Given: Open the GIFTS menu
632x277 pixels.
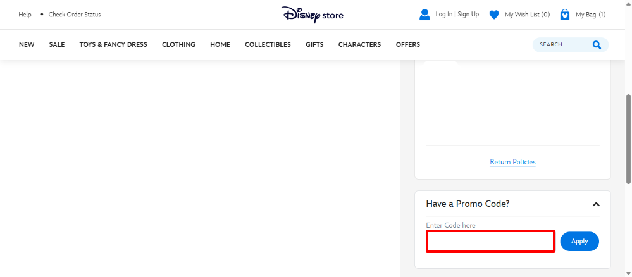Looking at the screenshot, I should [314, 45].
